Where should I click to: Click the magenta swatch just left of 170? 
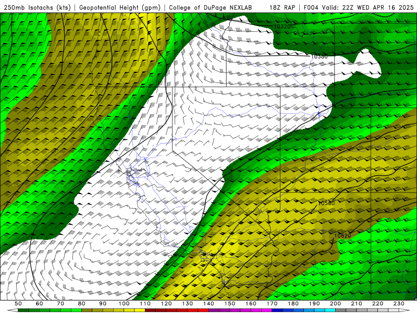click(x=267, y=310)
